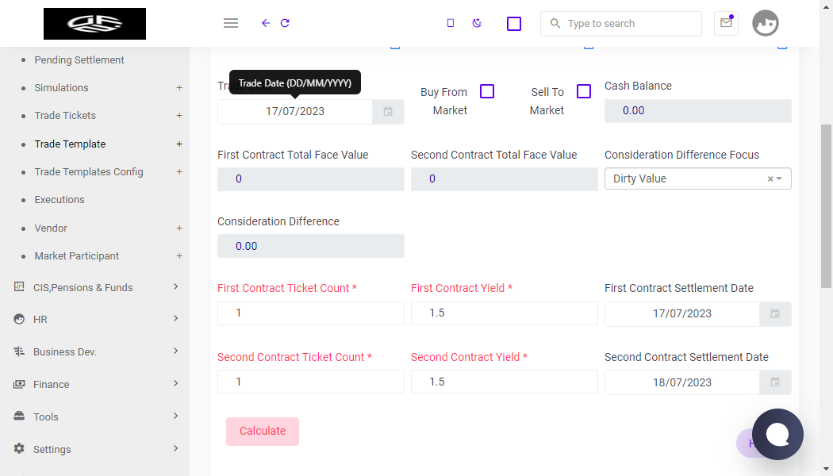Select Vendor menu item
Viewport: 833px width, 476px height.
[51, 228]
